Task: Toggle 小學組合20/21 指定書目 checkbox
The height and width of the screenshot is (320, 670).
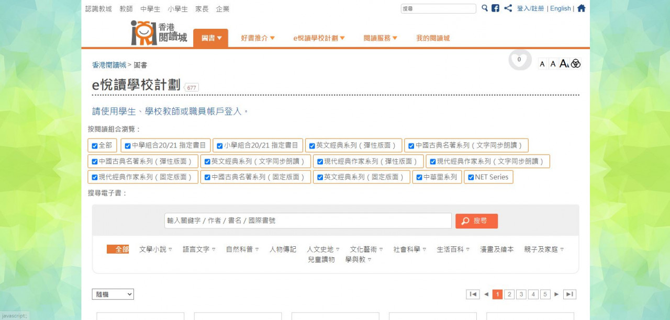Action: [220, 146]
